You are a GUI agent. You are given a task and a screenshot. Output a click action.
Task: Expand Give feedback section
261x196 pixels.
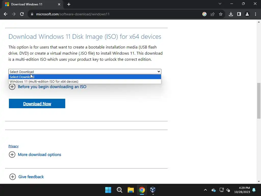click(27, 177)
